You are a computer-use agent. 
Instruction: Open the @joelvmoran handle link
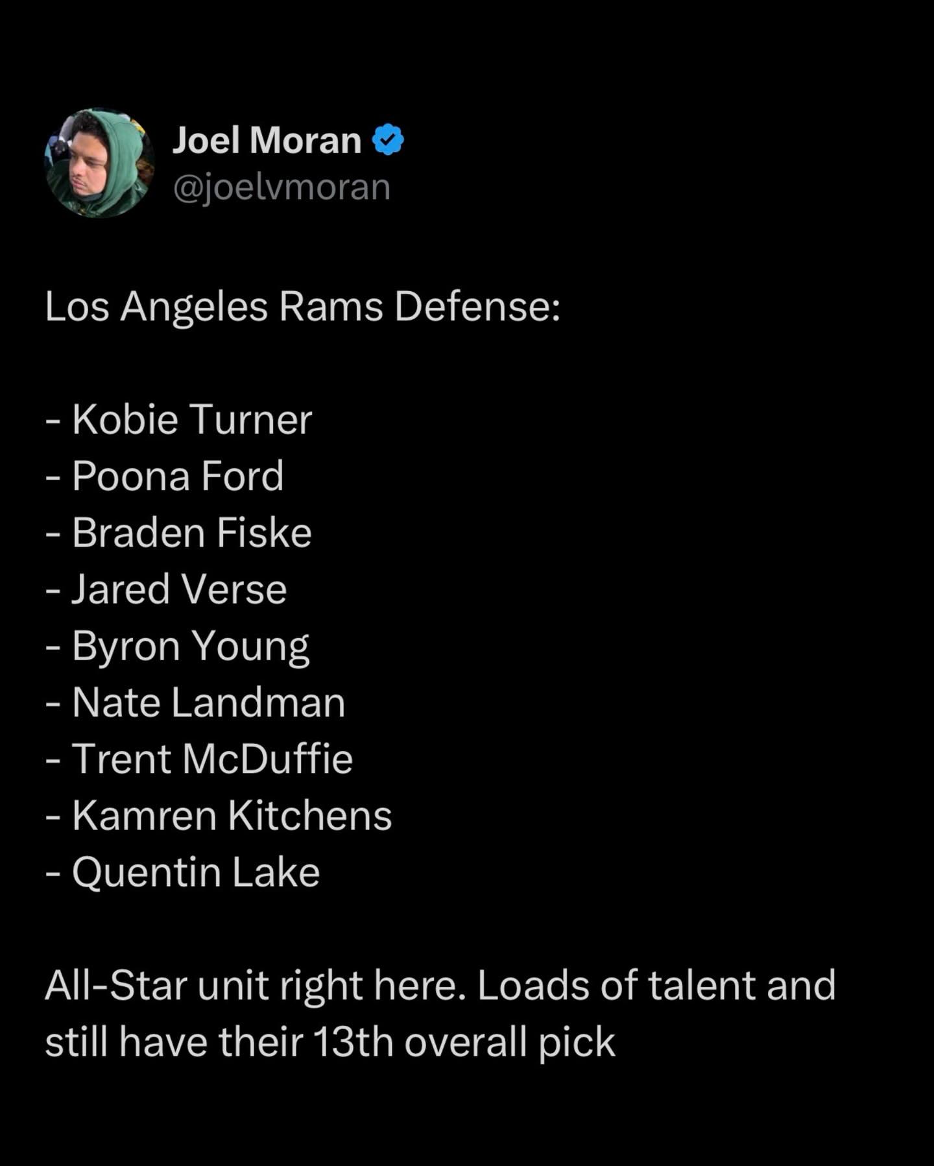(x=281, y=187)
